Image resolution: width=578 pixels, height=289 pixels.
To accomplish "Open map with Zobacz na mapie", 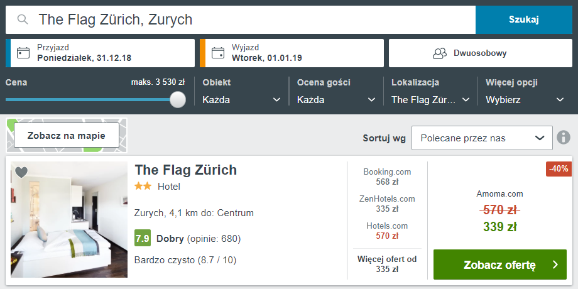I will (67, 135).
